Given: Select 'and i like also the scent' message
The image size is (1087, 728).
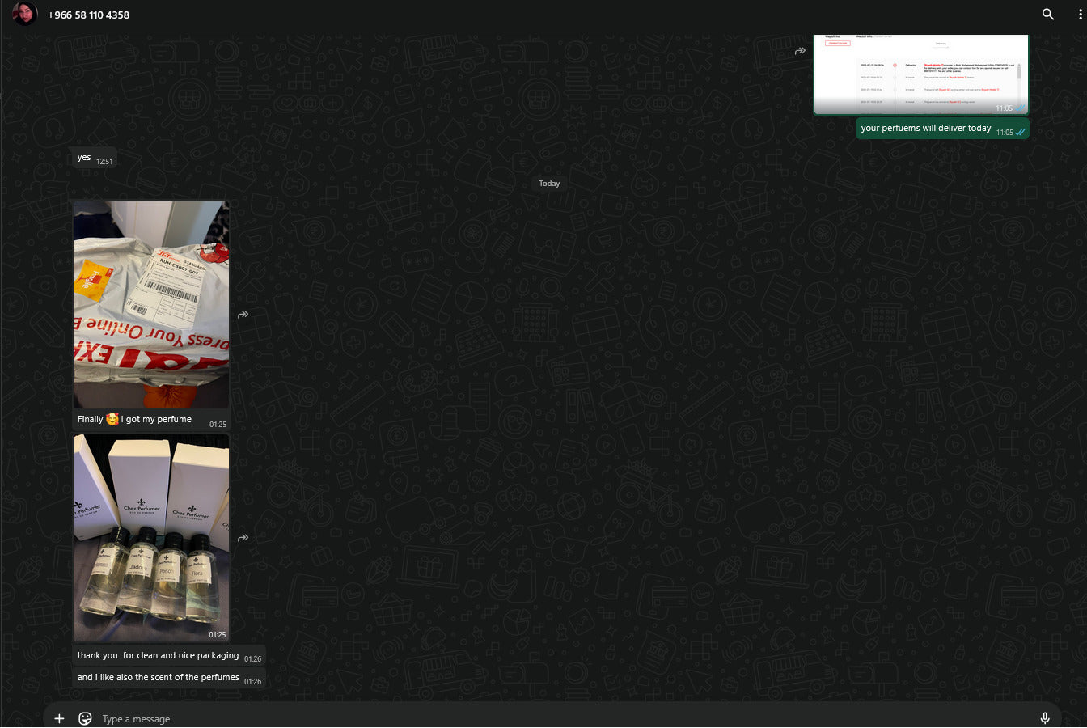Looking at the screenshot, I should point(159,678).
